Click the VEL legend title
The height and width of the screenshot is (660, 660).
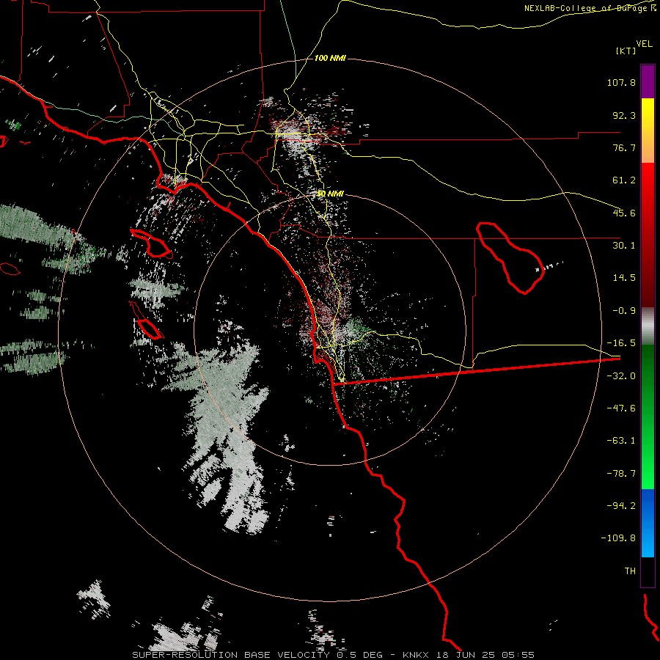coord(644,44)
